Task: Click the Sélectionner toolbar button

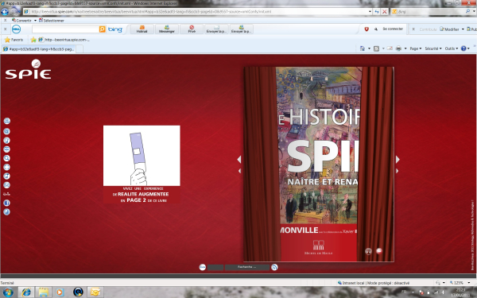Action: click(x=52, y=21)
